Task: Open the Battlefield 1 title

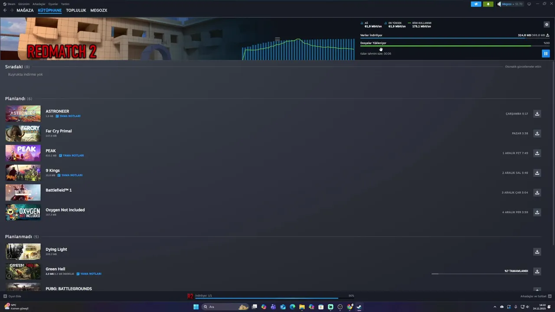Action: (x=59, y=190)
